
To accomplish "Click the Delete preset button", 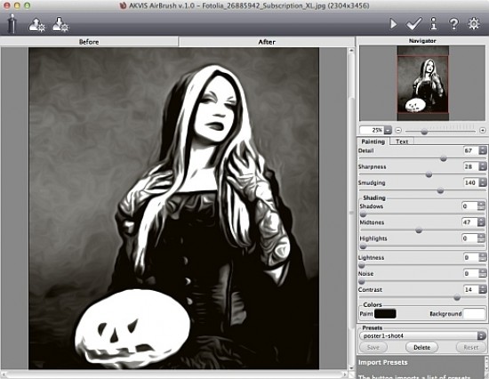I will coord(421,347).
